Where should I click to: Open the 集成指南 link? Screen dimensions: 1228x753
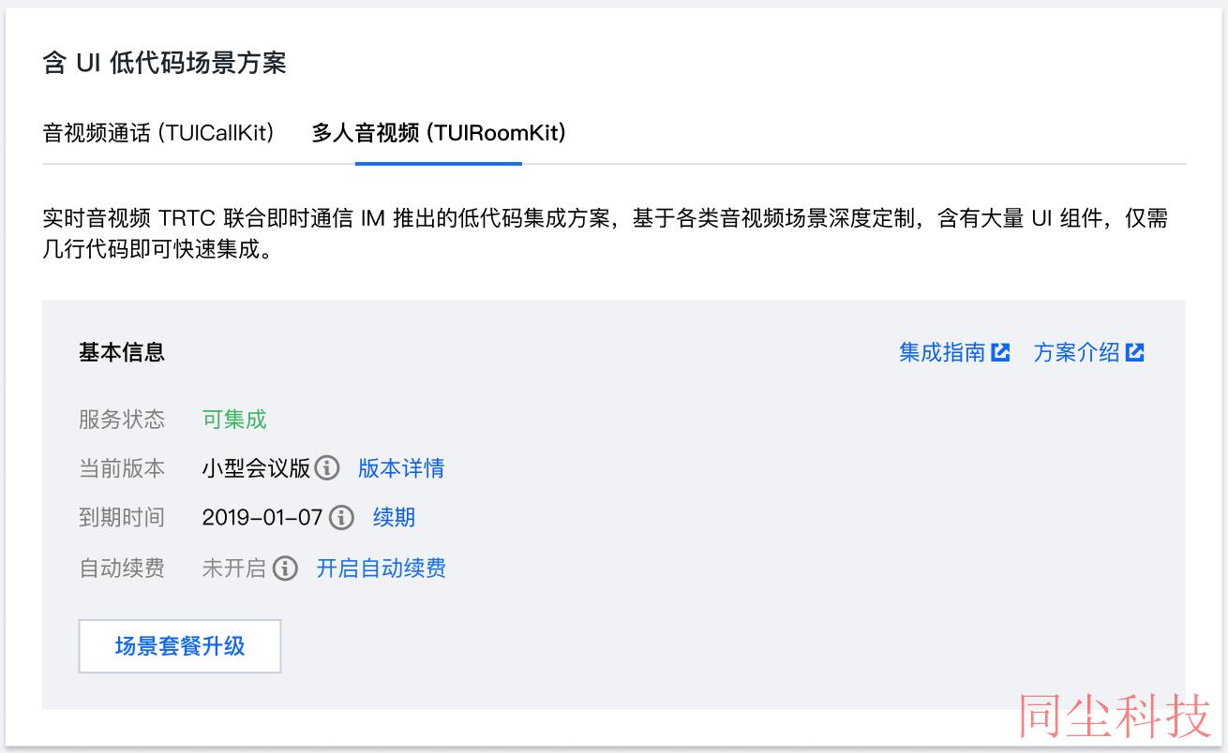(942, 352)
